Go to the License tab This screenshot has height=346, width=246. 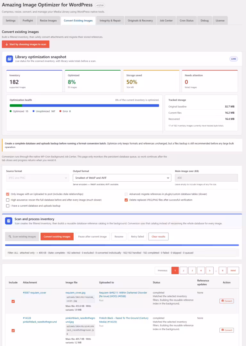tap(220, 21)
